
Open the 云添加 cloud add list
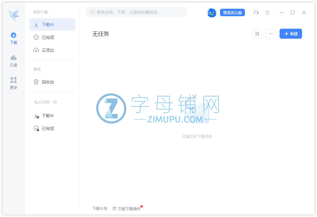pos(52,50)
